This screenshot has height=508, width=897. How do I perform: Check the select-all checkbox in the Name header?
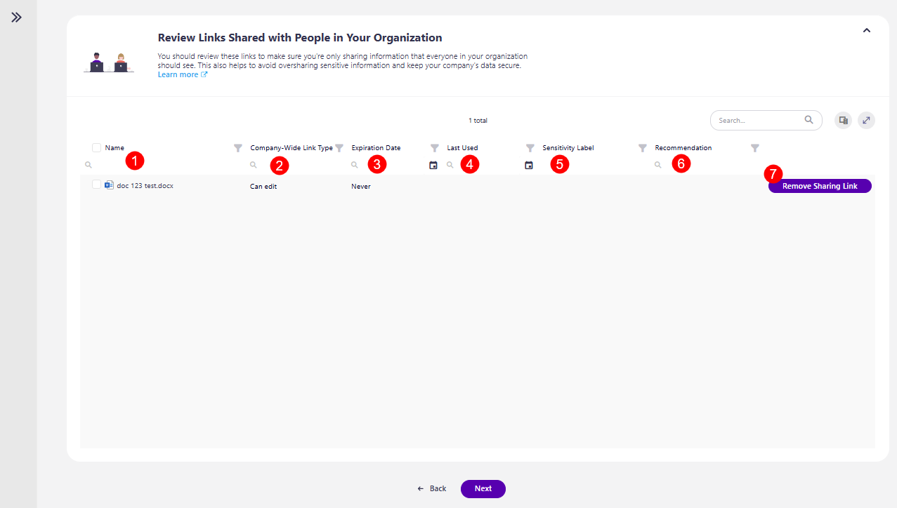click(96, 147)
